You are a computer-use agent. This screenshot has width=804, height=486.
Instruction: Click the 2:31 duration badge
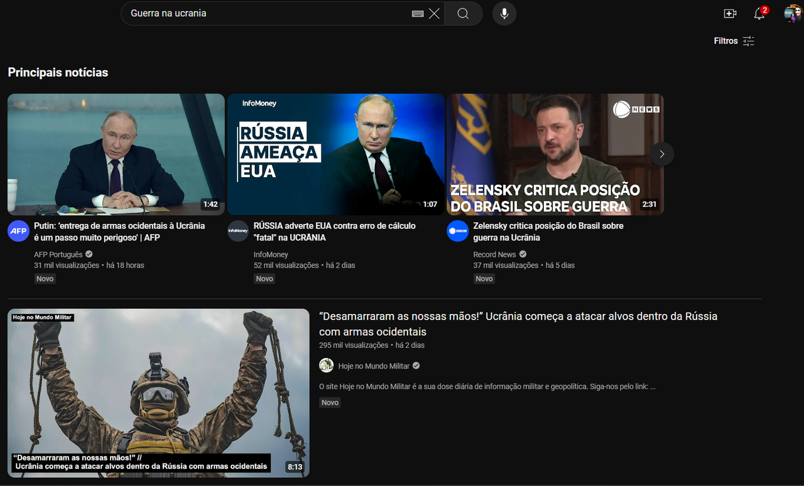[649, 205]
